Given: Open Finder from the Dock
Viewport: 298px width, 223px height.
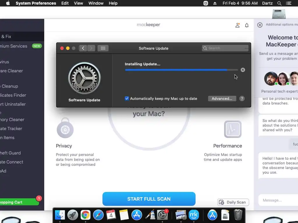Looking at the screenshot, I should (x=60, y=215).
